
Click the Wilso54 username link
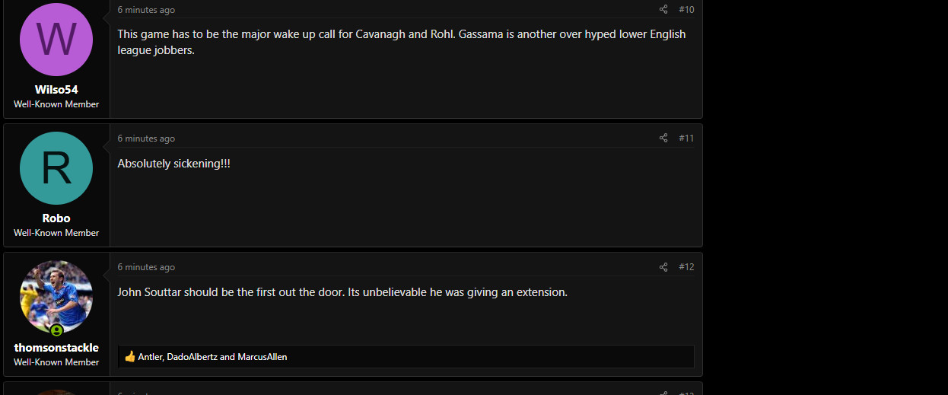[56, 90]
